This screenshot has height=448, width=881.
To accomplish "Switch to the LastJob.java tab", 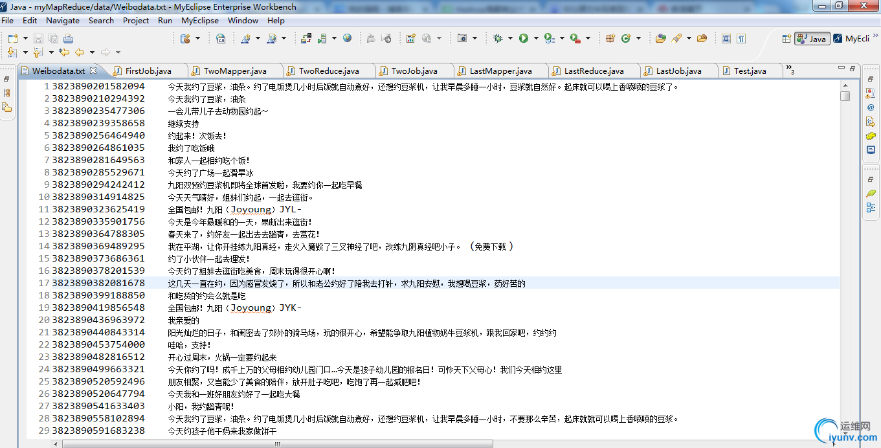I will pos(679,71).
